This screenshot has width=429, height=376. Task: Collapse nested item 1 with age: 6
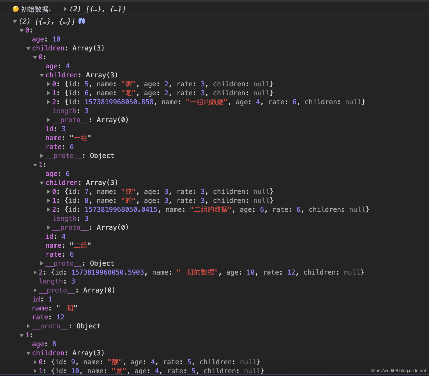[x=35, y=165]
